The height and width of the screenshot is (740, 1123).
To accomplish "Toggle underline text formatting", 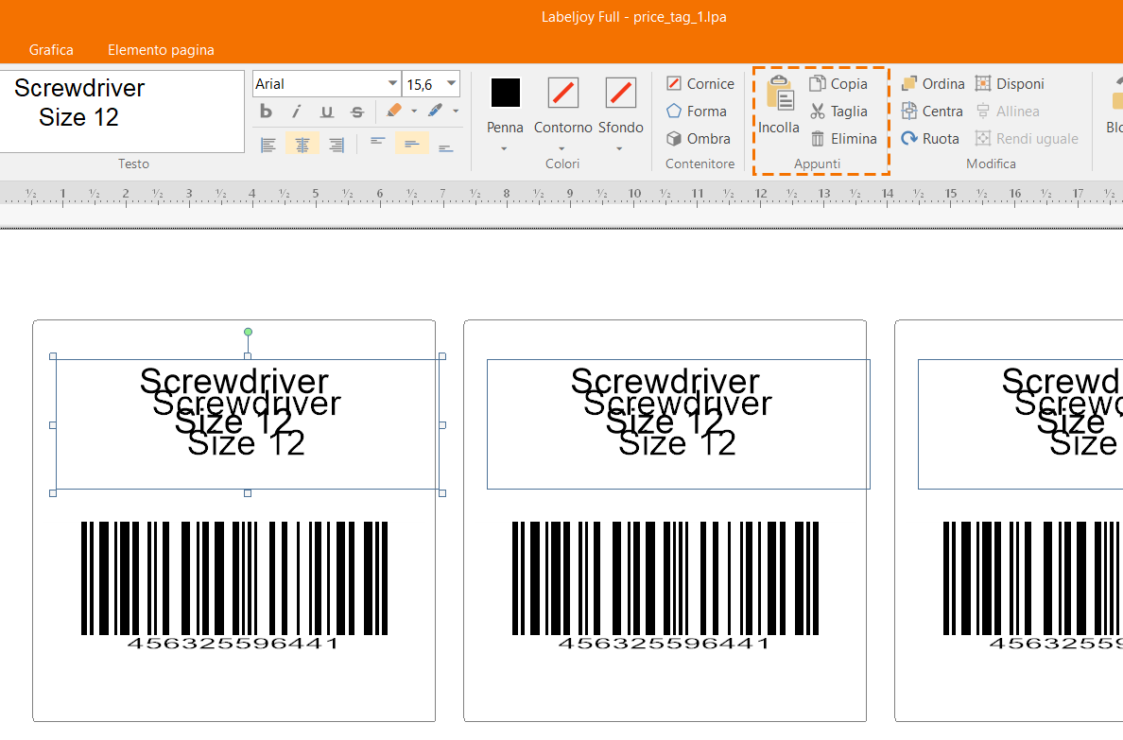I will (x=327, y=111).
